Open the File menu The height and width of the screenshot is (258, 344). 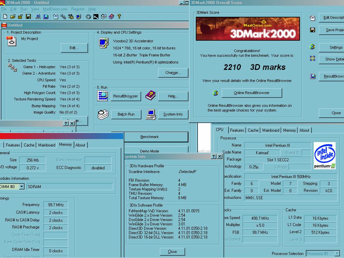[x=4, y=9]
